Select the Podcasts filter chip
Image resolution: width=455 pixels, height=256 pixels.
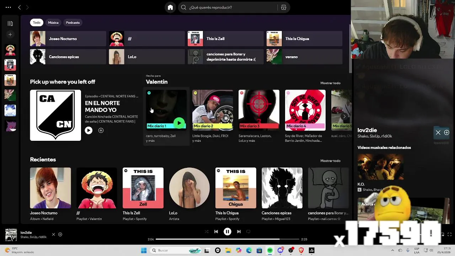click(x=73, y=22)
